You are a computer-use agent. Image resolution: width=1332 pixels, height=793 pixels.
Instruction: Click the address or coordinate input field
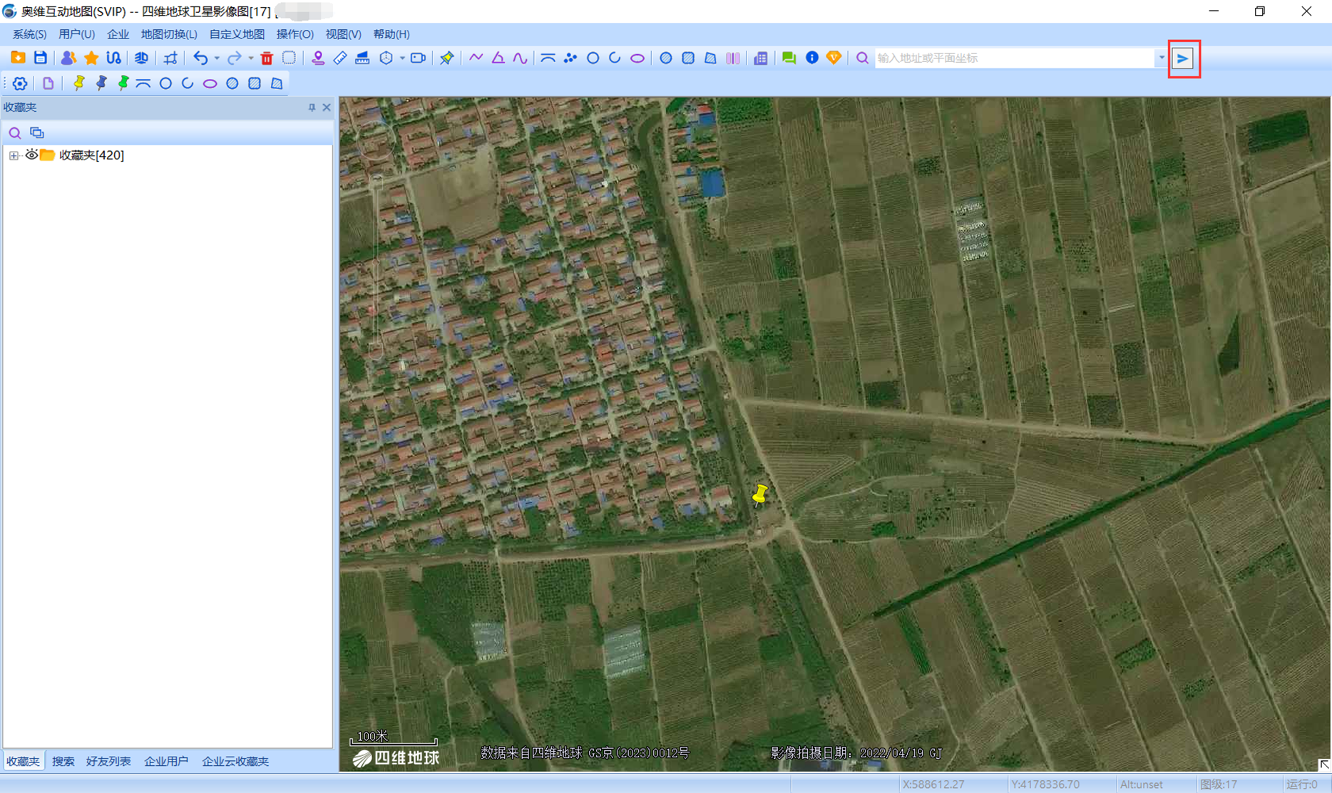[x=1013, y=58]
